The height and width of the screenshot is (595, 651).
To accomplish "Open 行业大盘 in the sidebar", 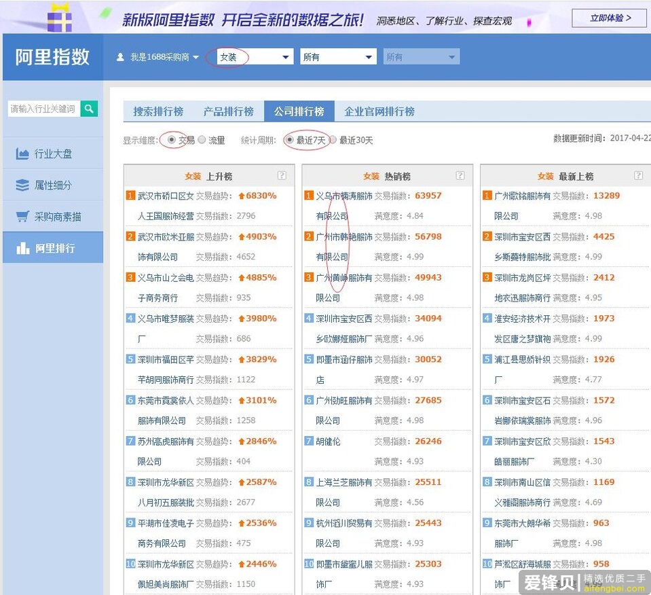I will pos(53,154).
